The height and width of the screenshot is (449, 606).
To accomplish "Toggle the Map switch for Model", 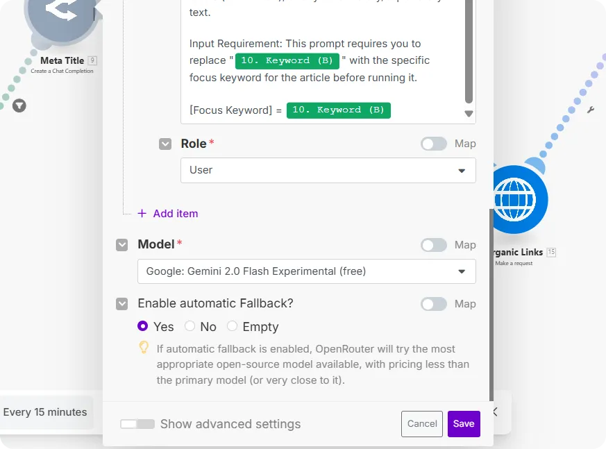I will pos(434,245).
